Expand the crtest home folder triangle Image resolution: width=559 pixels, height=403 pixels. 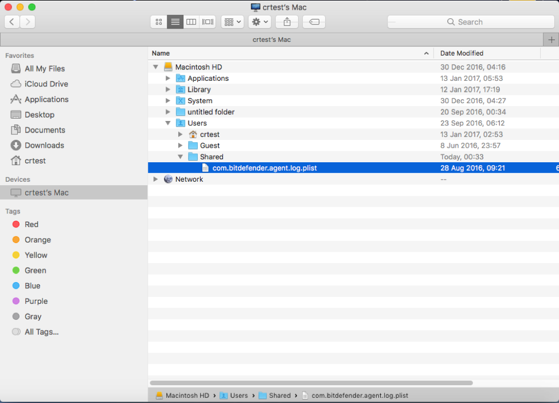tap(181, 134)
